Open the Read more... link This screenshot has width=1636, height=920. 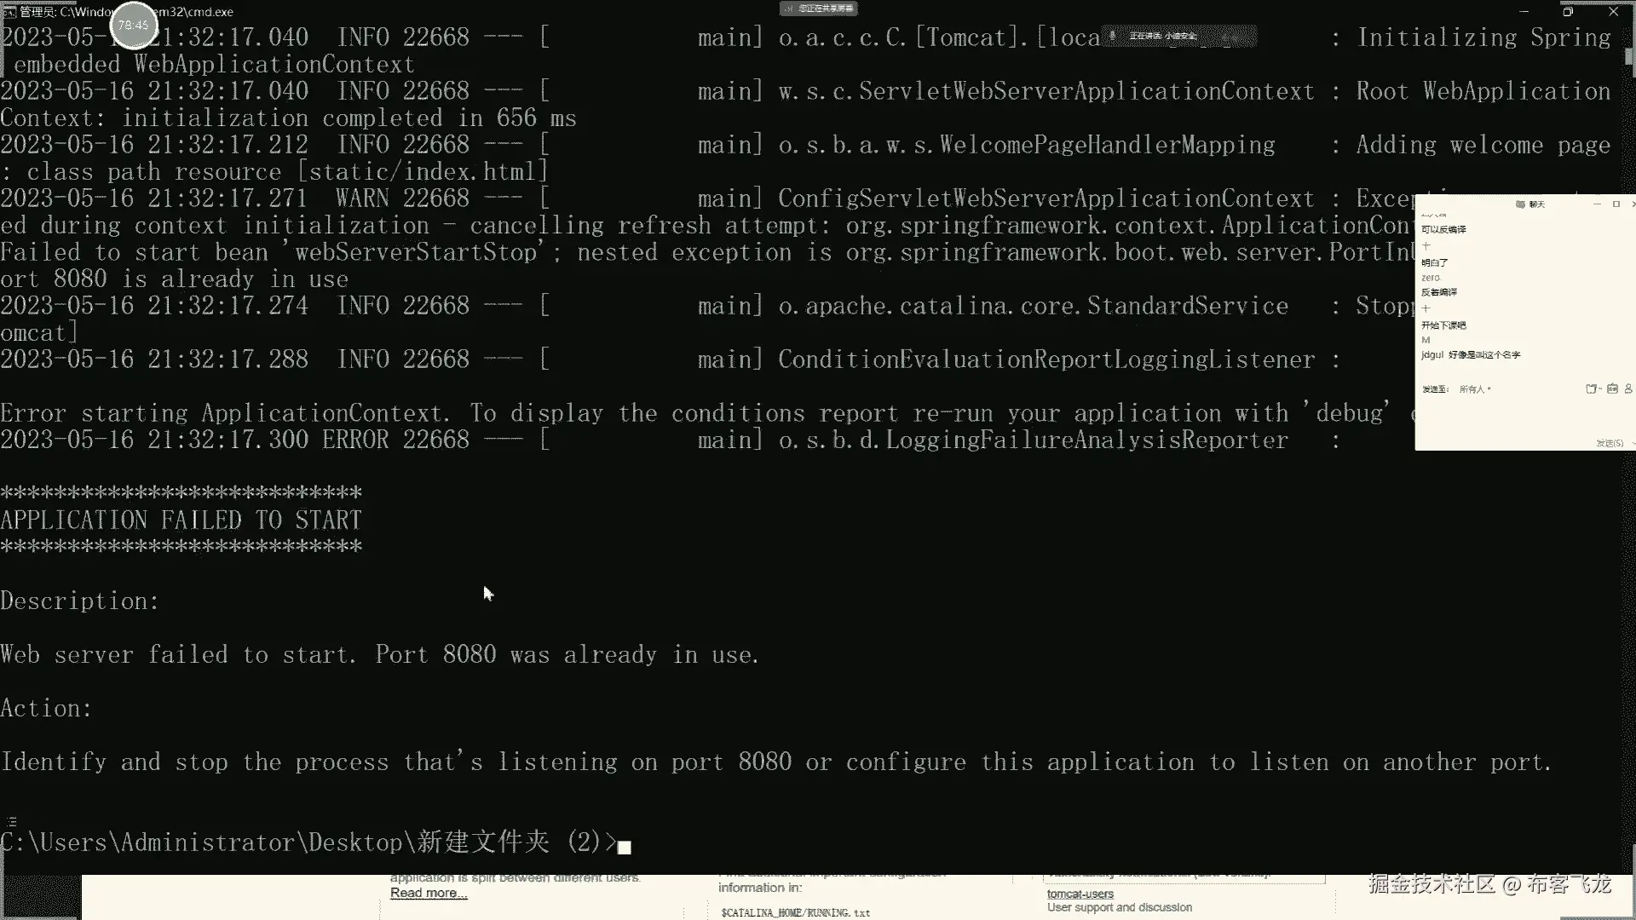(x=429, y=893)
